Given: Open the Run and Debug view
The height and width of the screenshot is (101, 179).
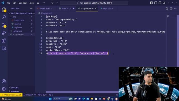Looking at the screenshot, I should tap(4, 33).
